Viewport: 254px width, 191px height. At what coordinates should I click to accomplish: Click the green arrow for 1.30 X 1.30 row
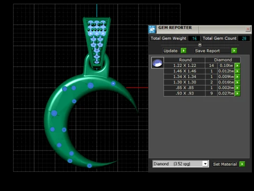pos(238,82)
